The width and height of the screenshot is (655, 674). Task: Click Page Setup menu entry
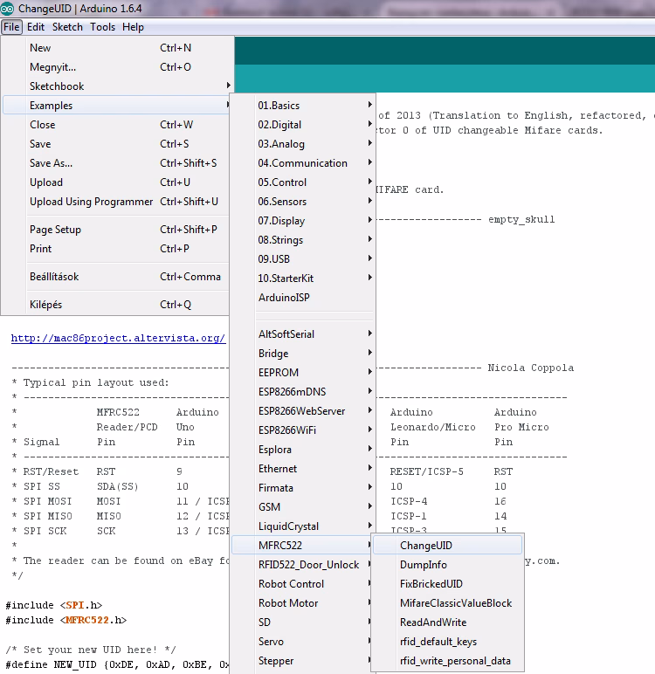[x=55, y=230]
